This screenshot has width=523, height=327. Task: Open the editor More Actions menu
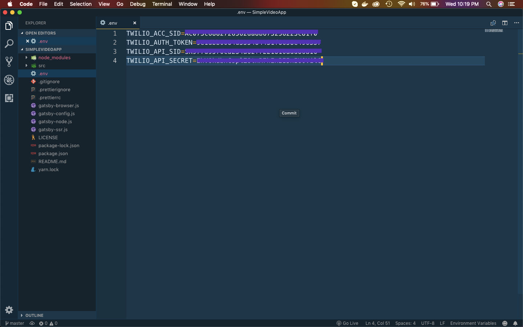click(x=516, y=23)
